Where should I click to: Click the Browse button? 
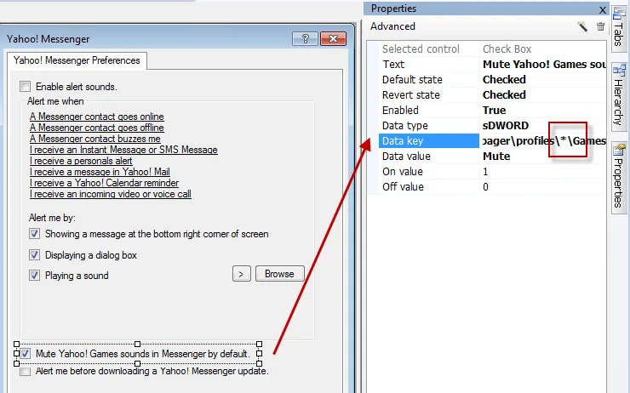coord(279,274)
